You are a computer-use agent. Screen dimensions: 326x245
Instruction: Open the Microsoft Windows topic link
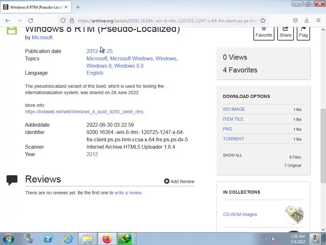pos(131,59)
